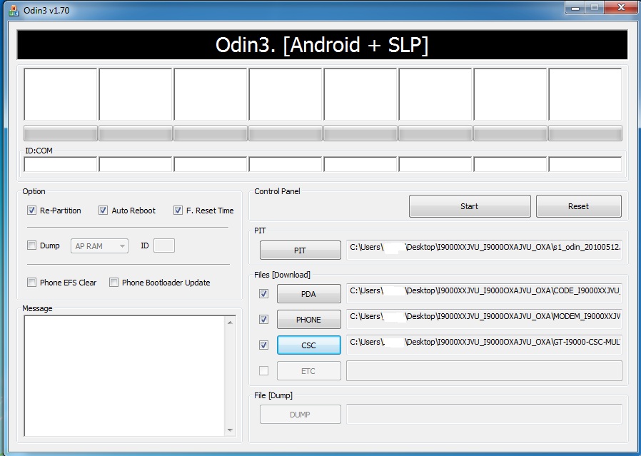Toggle the F. Reset Time checkbox
Image resolution: width=641 pixels, height=456 pixels.
coord(178,211)
